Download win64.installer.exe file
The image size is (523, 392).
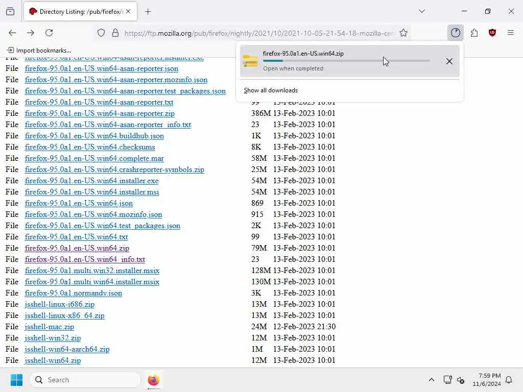(x=92, y=181)
